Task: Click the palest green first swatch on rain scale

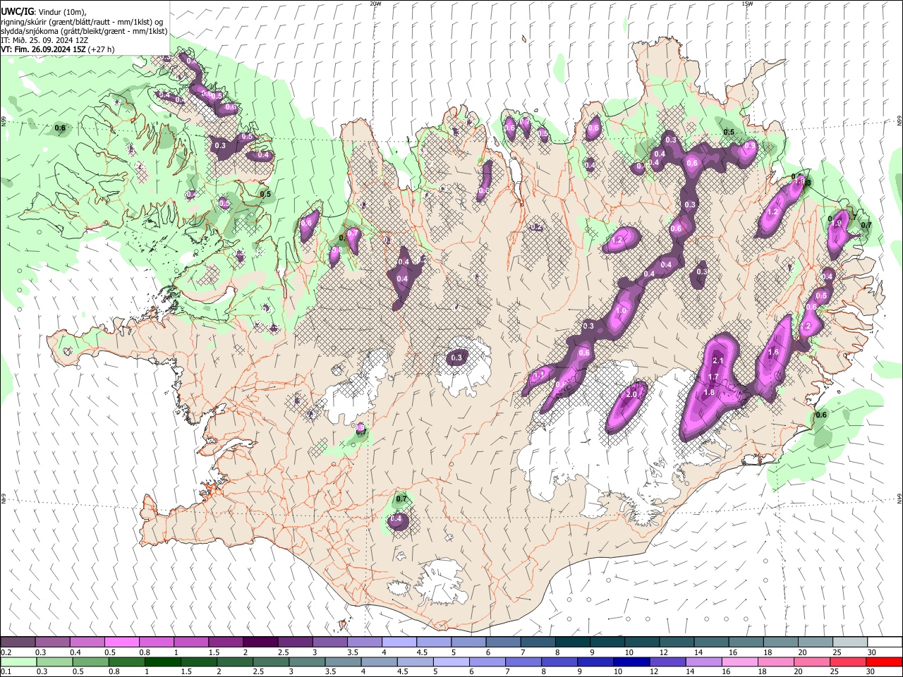Action: pos(18,662)
